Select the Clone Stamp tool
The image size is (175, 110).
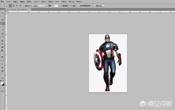coord(2,40)
